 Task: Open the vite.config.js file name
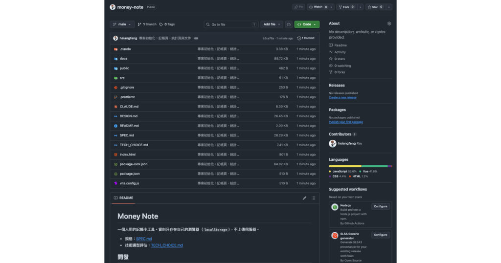129,183
